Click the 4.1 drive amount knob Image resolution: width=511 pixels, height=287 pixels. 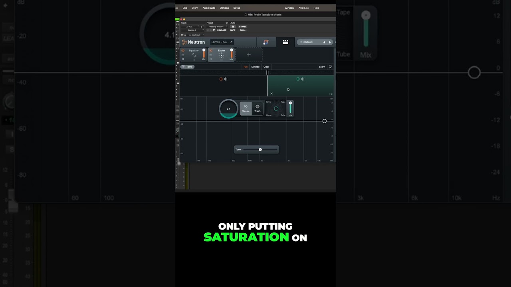pos(228,109)
